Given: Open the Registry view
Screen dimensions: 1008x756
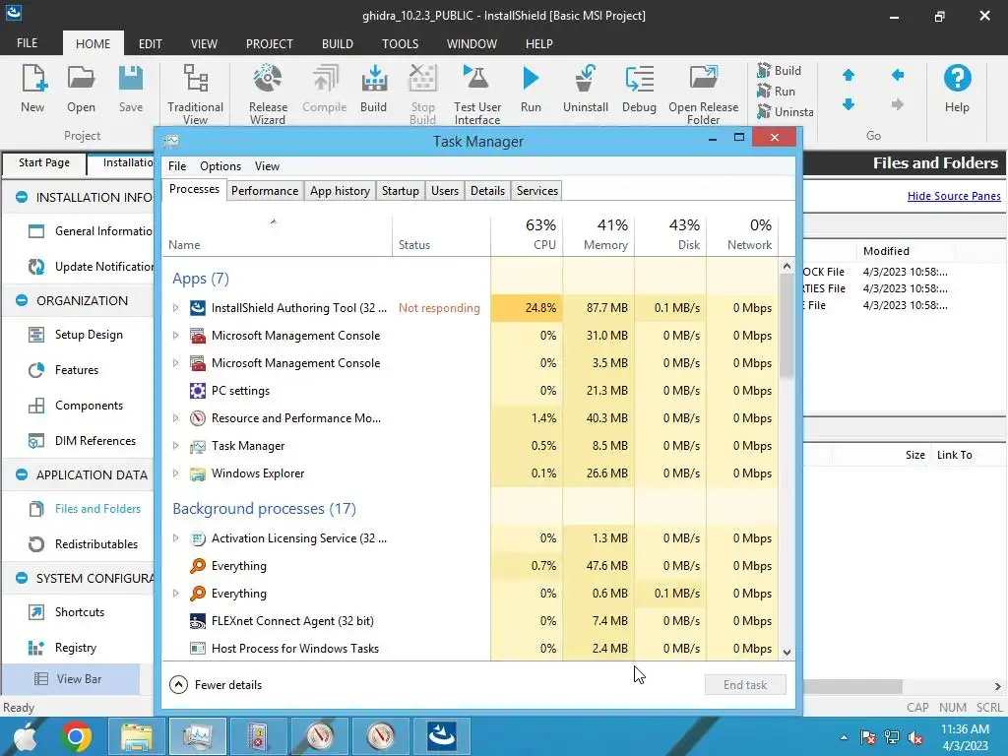Looking at the screenshot, I should point(62,648).
